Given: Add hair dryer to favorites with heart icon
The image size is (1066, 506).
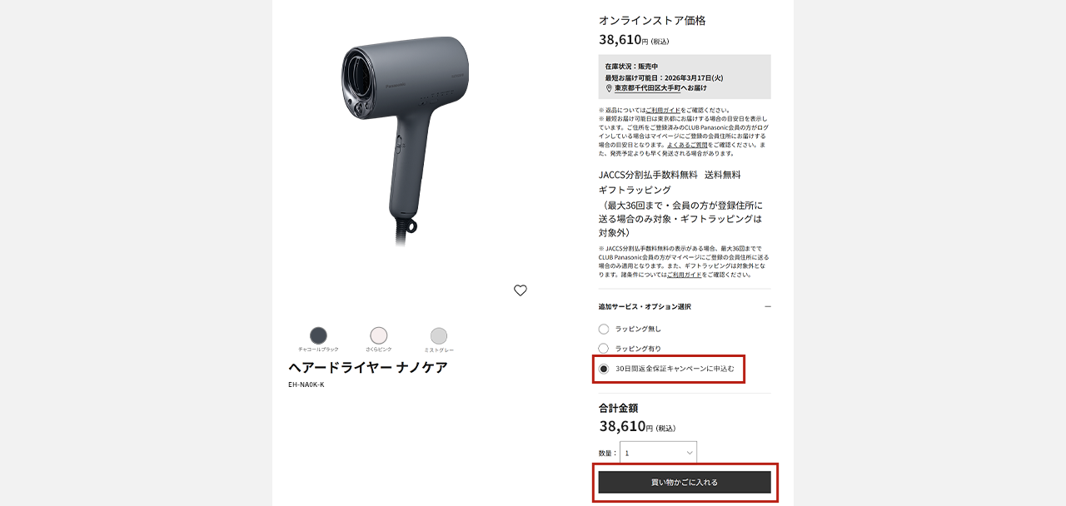Looking at the screenshot, I should (521, 290).
